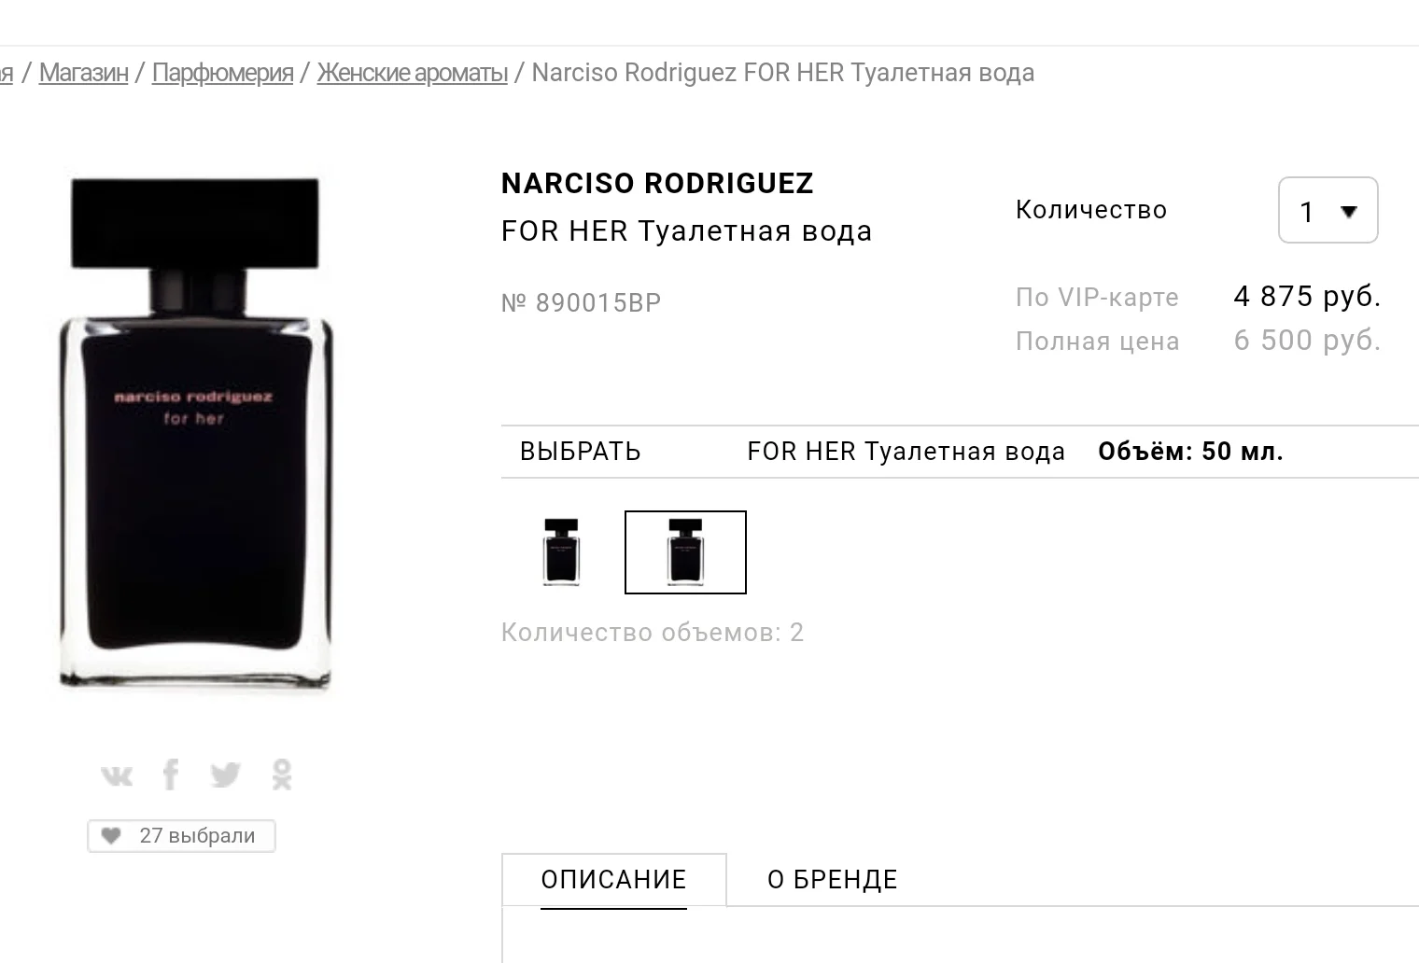Click the NARCISO RODRIGUEZ brand title

pos(657,184)
